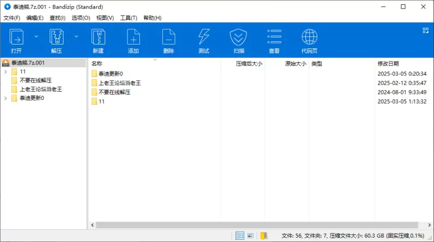Open the 查找(I) menu

pos(58,18)
